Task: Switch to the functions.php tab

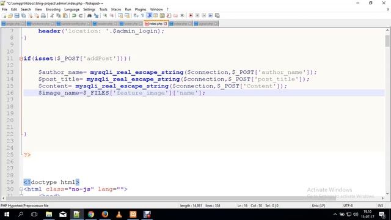Action: (x=40, y=24)
